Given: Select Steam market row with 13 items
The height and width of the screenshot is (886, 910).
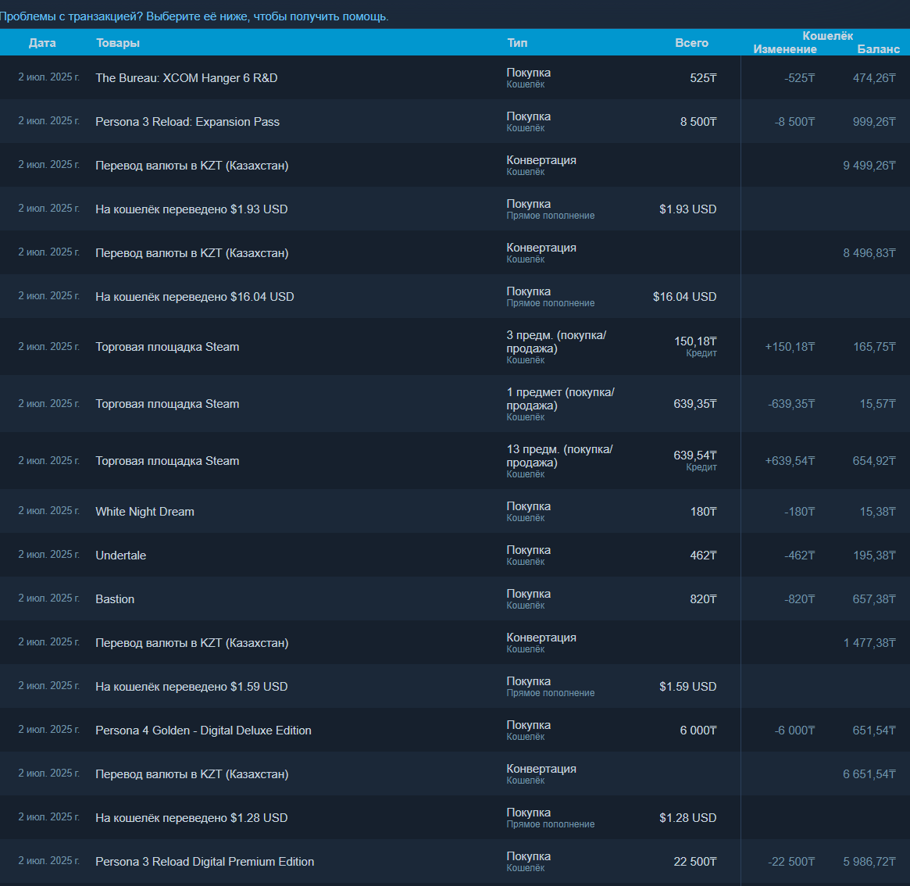Looking at the screenshot, I should pyautogui.click(x=455, y=460).
